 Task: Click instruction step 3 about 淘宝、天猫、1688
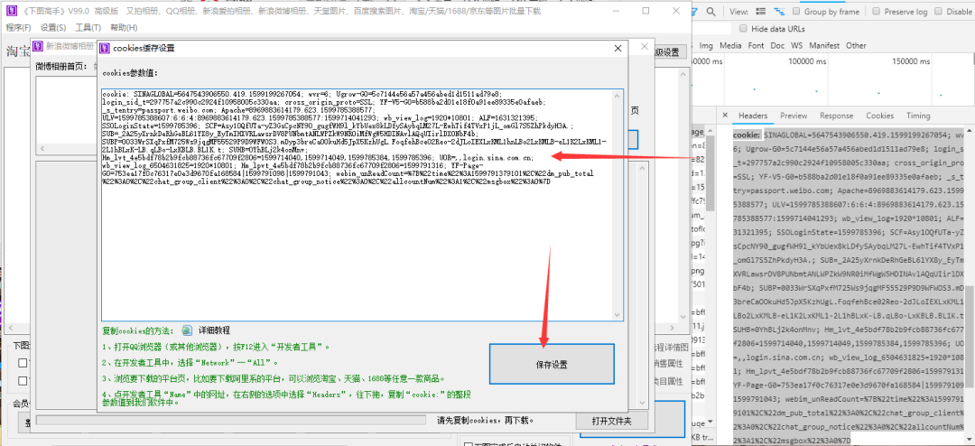[x=274, y=377]
